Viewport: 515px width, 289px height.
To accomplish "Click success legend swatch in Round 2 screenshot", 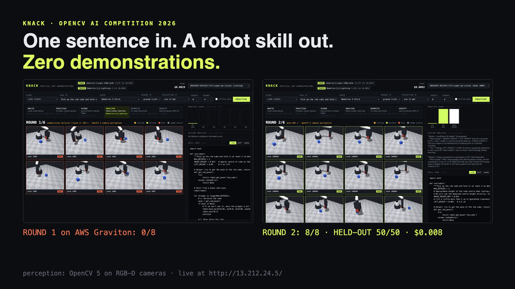I will (387, 122).
